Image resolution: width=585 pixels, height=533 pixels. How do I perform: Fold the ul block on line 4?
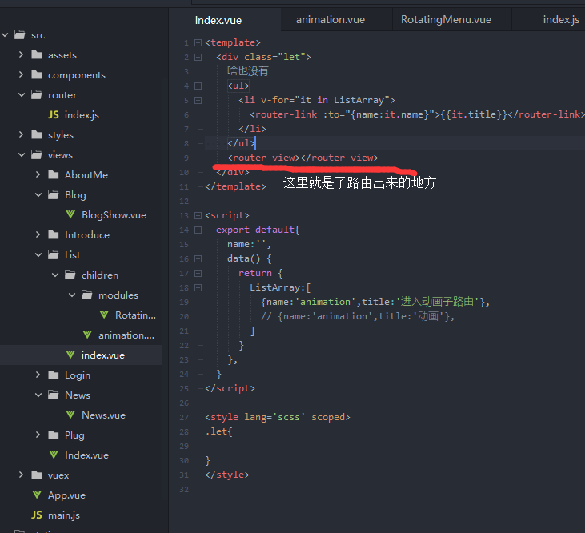(198, 86)
